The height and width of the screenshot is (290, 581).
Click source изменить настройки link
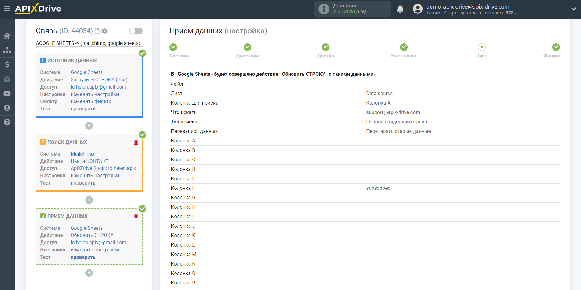(x=95, y=94)
